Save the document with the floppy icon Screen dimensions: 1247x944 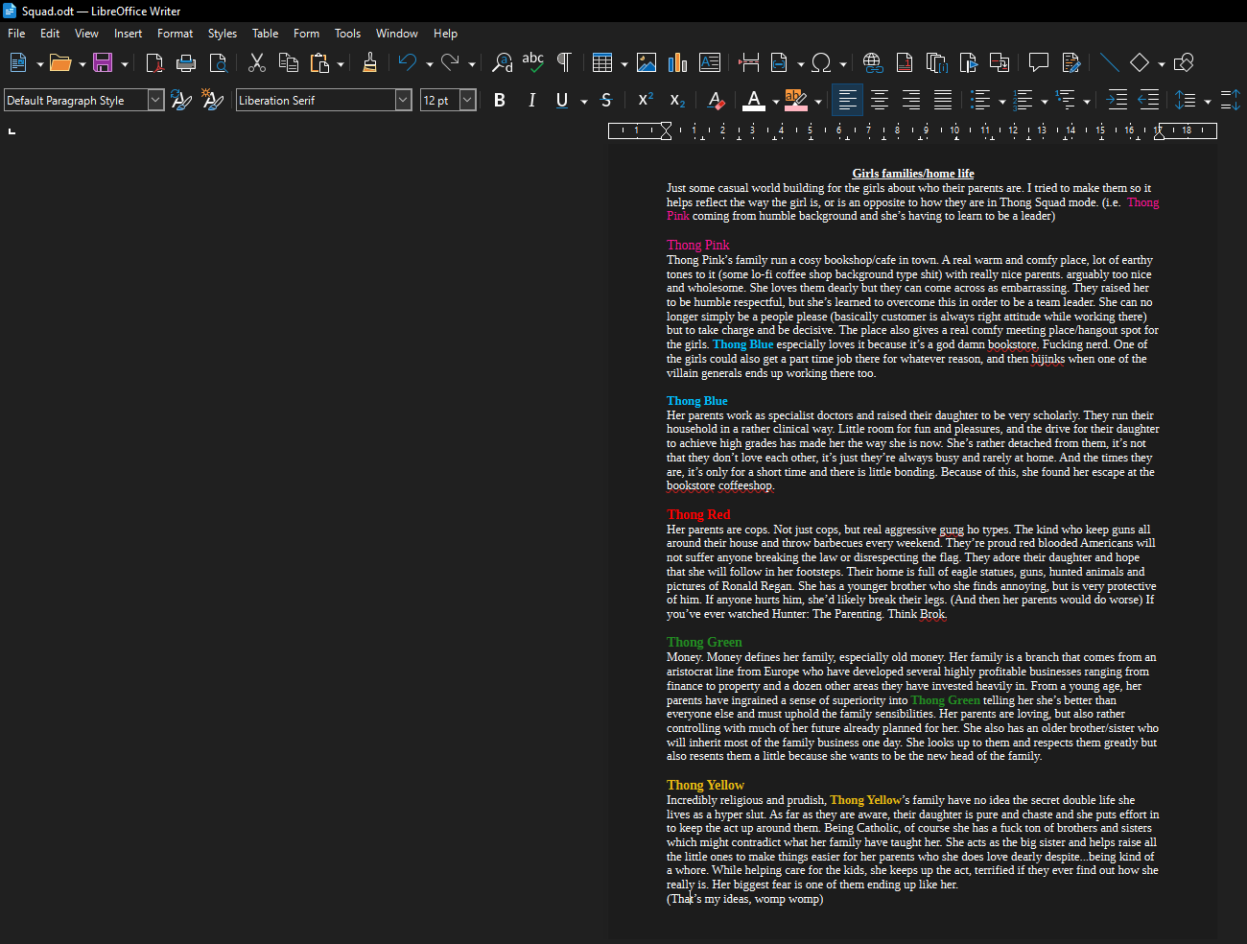pyautogui.click(x=103, y=63)
